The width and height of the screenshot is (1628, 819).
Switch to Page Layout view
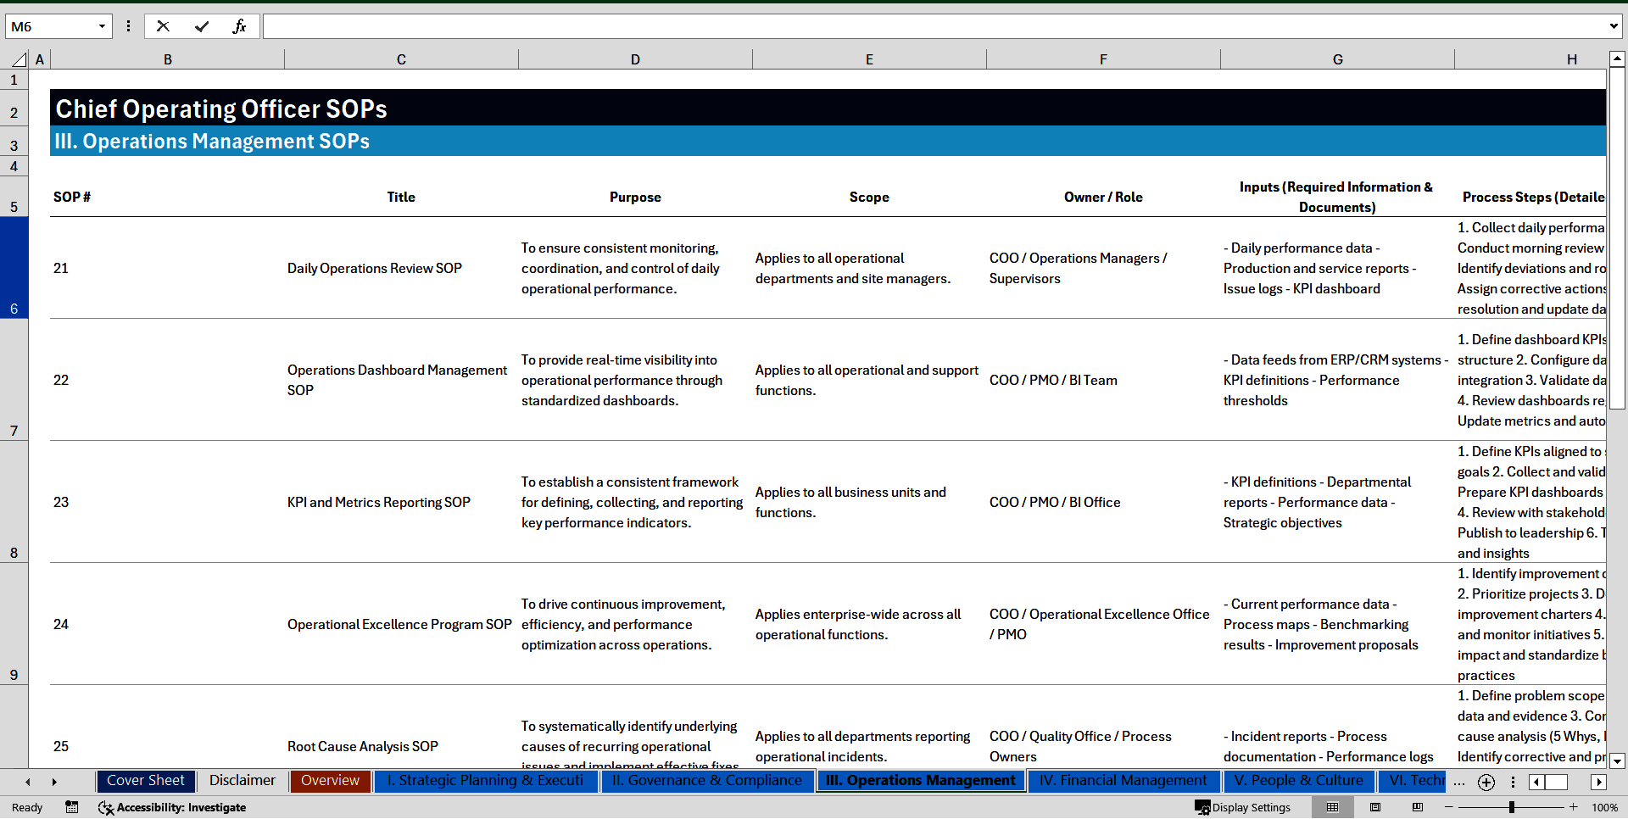[1375, 807]
